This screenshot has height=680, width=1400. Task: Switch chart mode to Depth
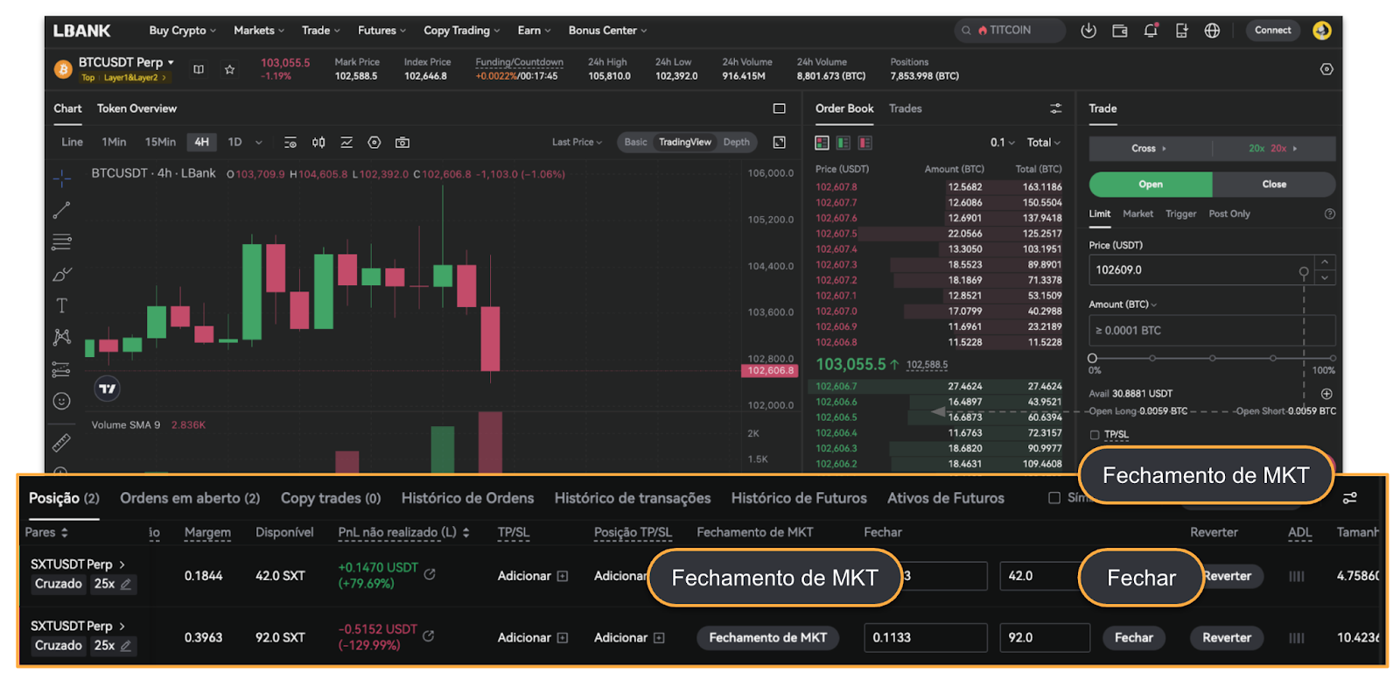737,142
